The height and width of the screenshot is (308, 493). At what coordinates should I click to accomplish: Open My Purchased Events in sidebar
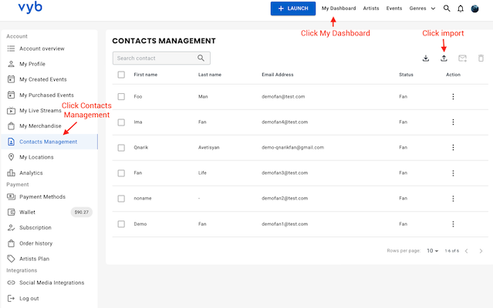point(46,95)
